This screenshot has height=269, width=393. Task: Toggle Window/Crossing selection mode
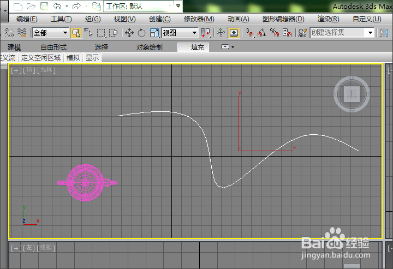114,33
